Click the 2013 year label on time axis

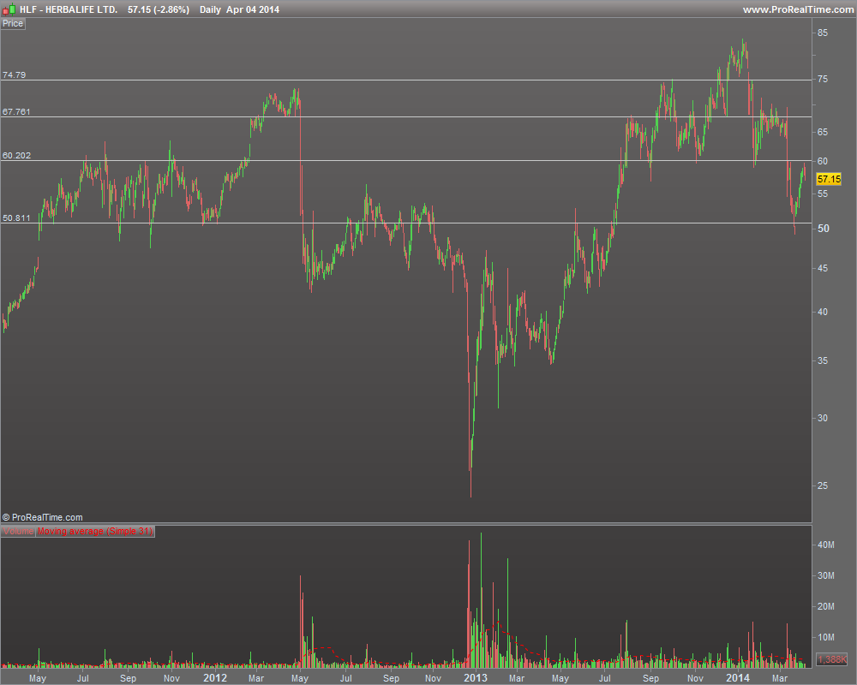(476, 677)
